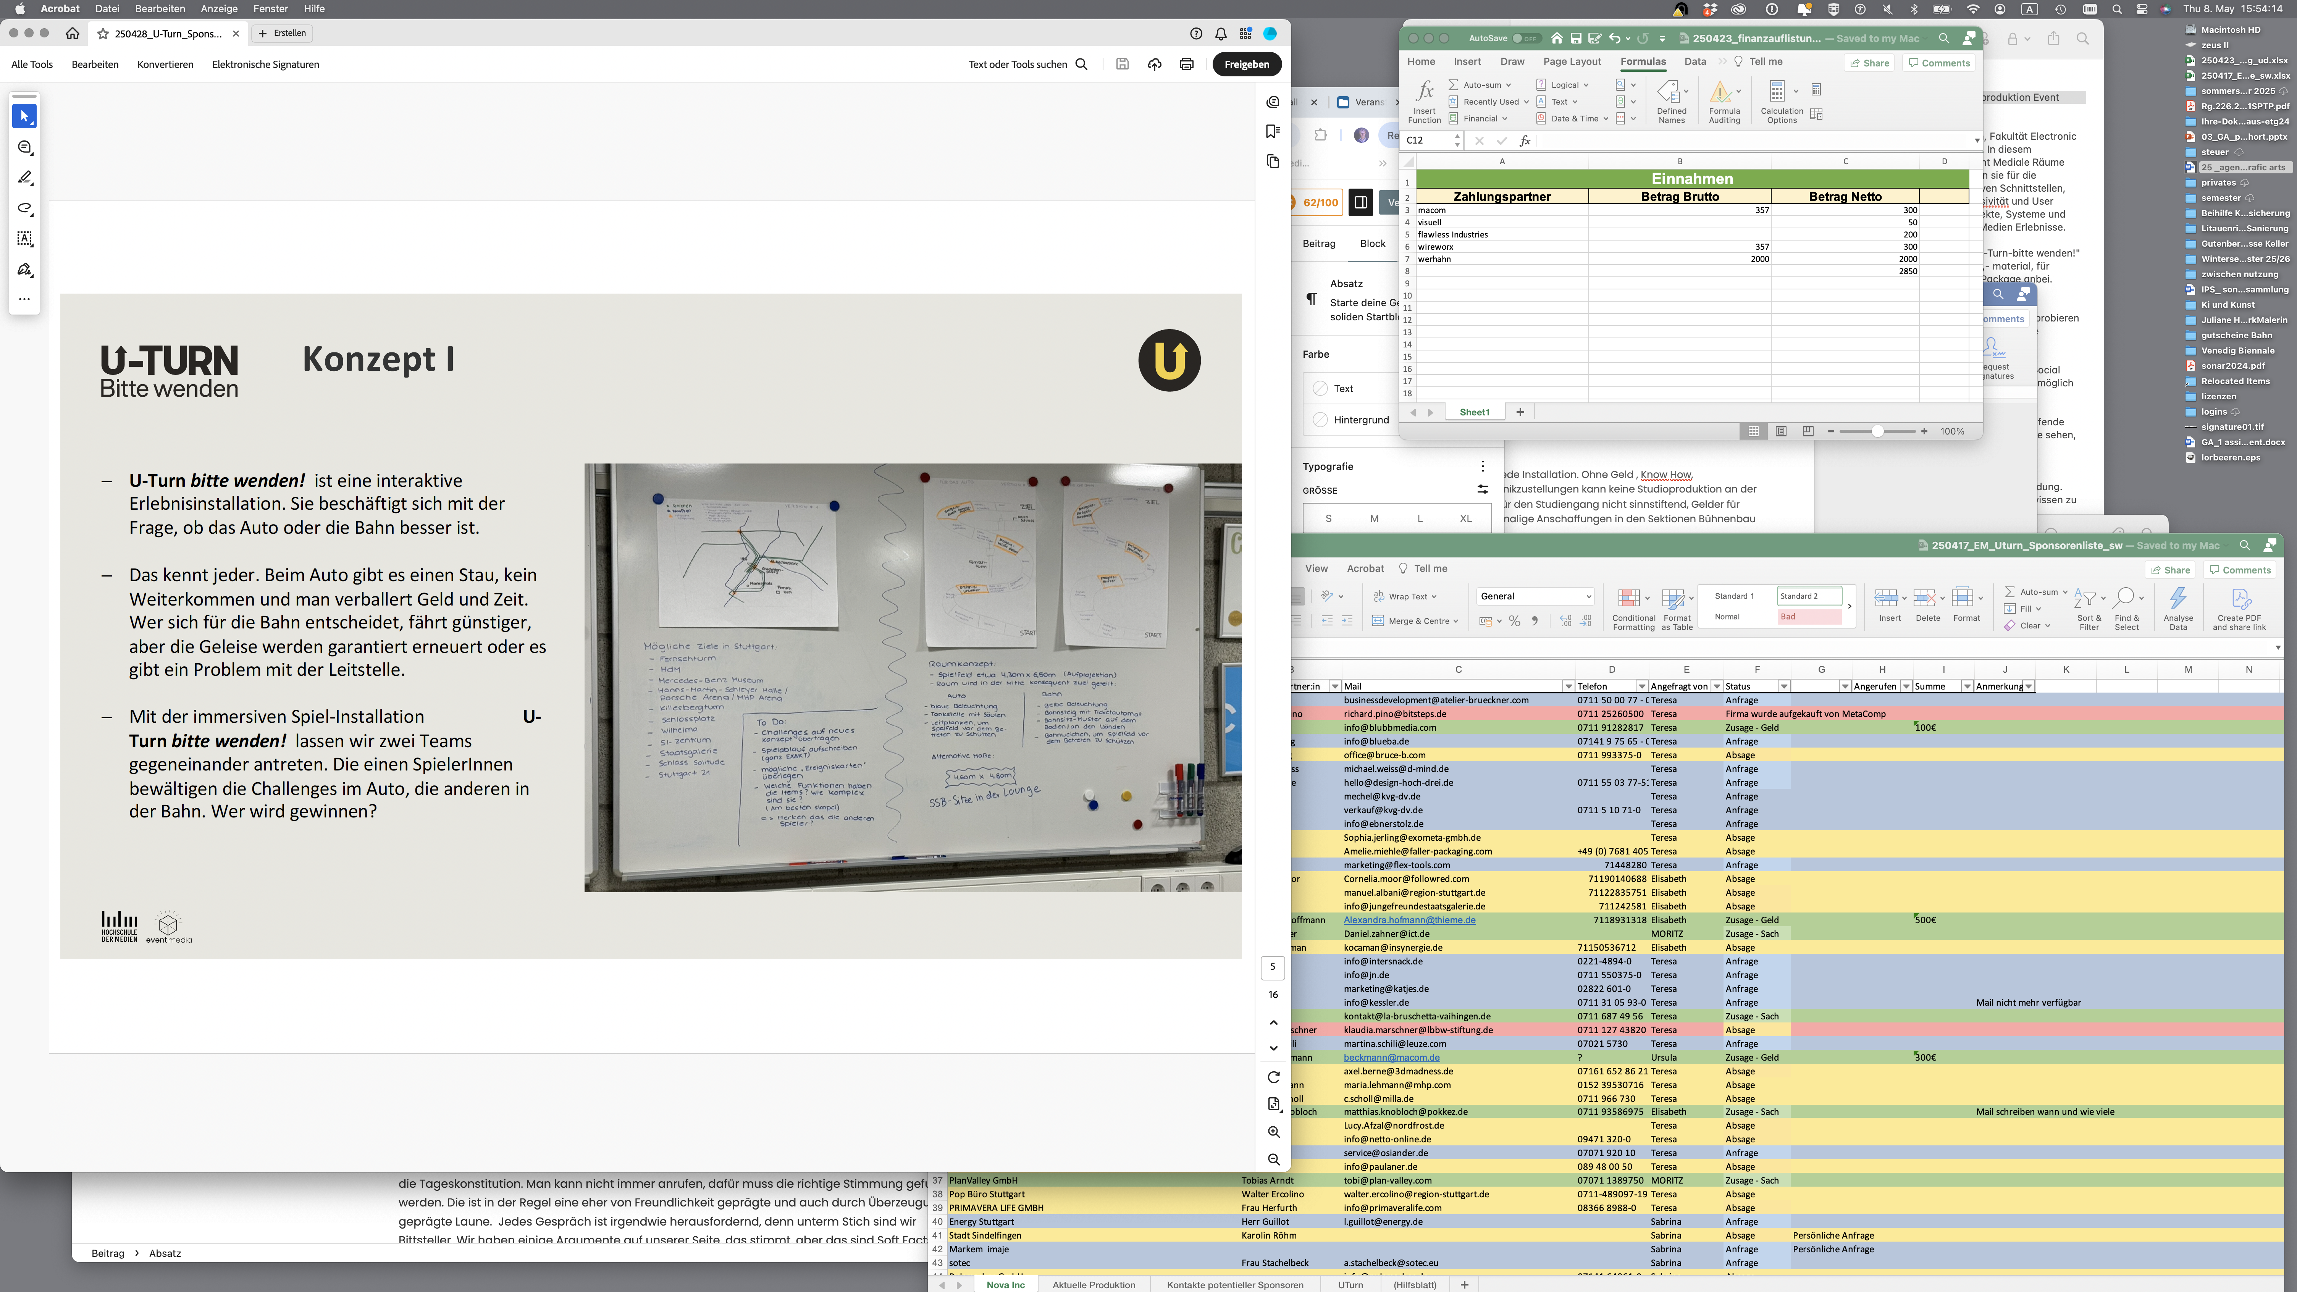2297x1292 pixels.
Task: Zoom out with Acrobat's magnifier minus icon
Action: pos(1273,1159)
